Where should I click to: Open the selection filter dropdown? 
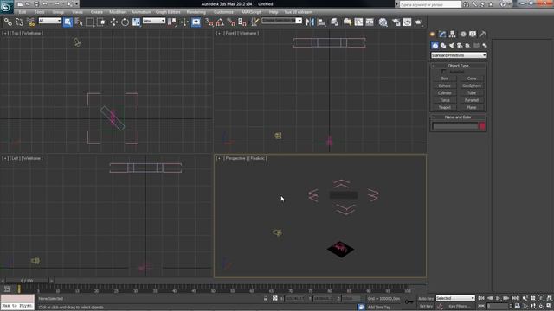tap(50, 21)
